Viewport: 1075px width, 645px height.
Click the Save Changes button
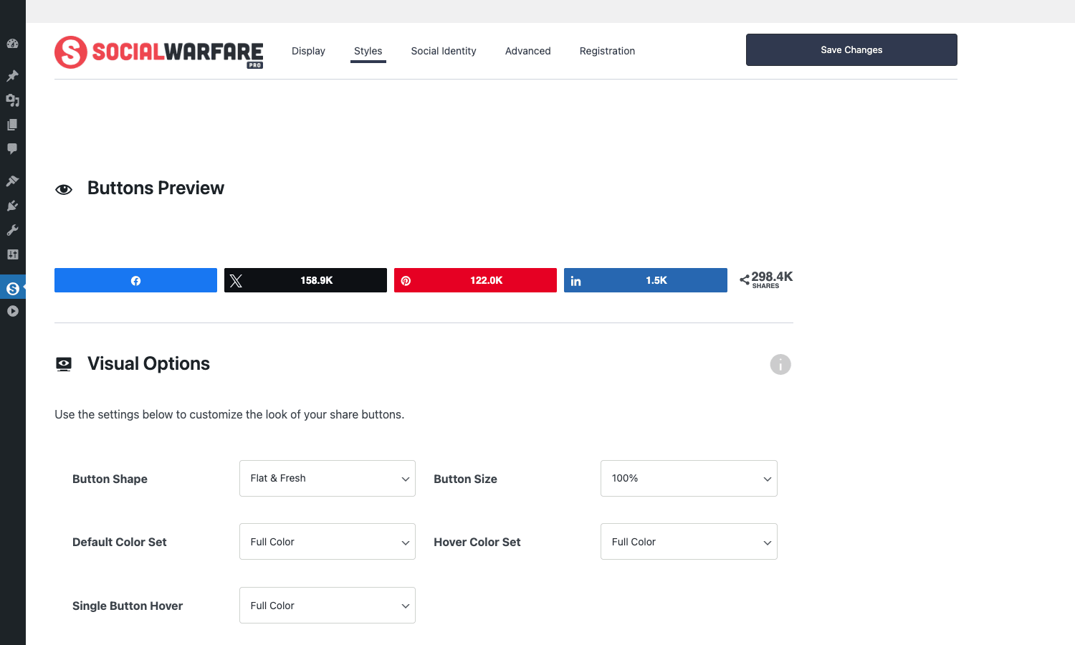[x=851, y=50]
